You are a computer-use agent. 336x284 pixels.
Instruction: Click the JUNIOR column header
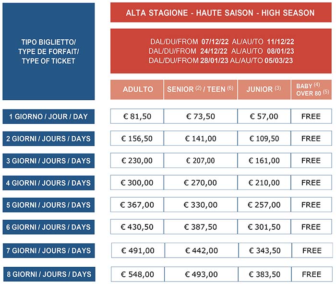pyautogui.click(x=264, y=89)
